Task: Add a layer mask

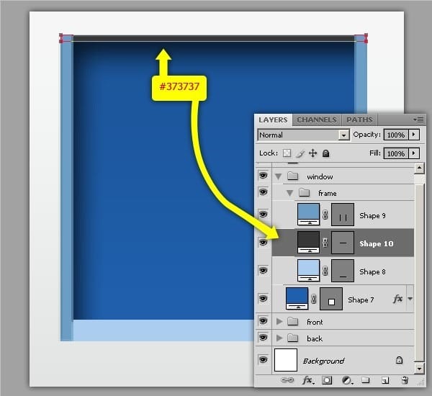Action: [327, 381]
